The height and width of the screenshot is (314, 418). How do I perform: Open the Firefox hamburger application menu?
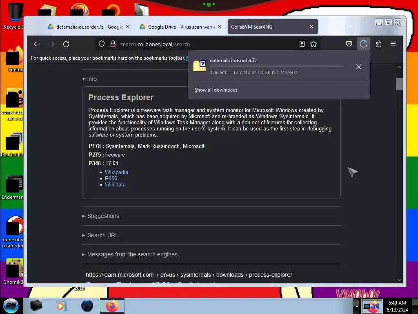[393, 44]
